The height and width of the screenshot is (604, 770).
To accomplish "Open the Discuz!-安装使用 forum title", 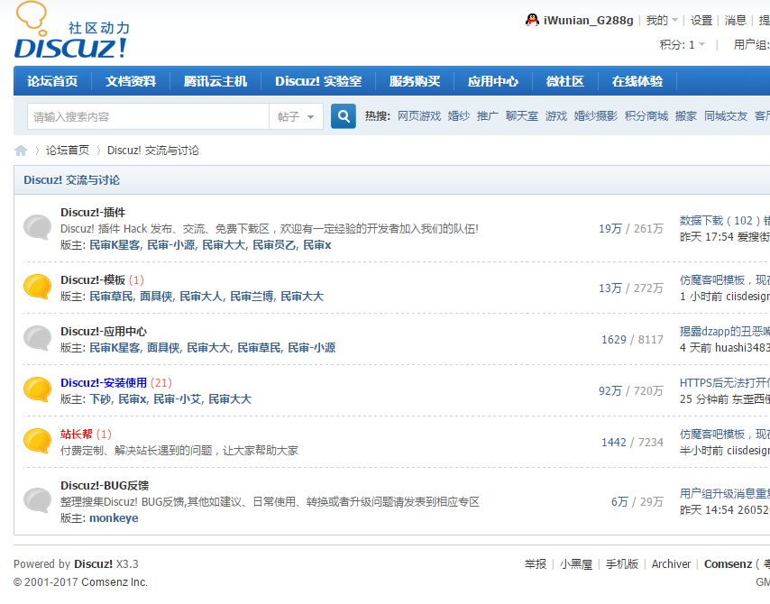I will click(104, 383).
